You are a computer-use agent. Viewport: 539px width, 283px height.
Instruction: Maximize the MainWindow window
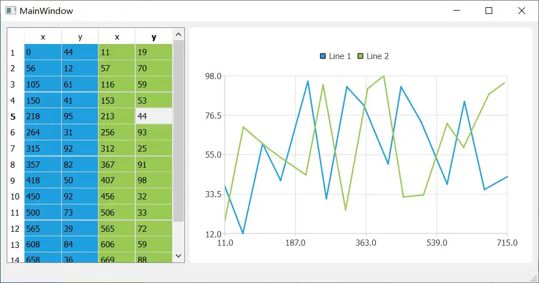pos(489,11)
